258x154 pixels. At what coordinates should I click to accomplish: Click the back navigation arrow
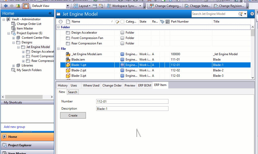click(6, 6)
